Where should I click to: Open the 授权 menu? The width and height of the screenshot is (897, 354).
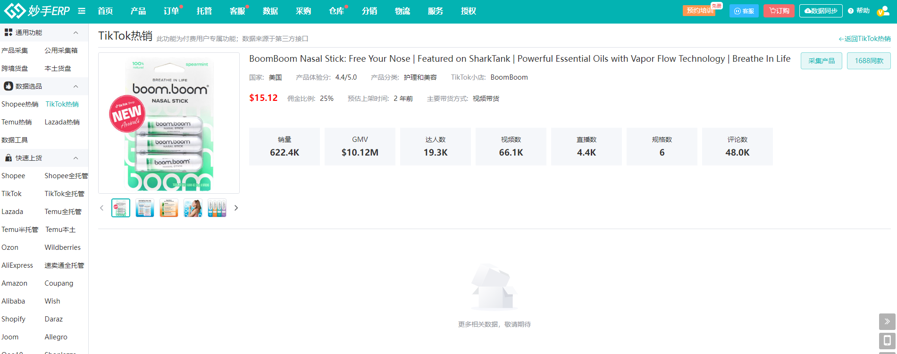(x=469, y=11)
